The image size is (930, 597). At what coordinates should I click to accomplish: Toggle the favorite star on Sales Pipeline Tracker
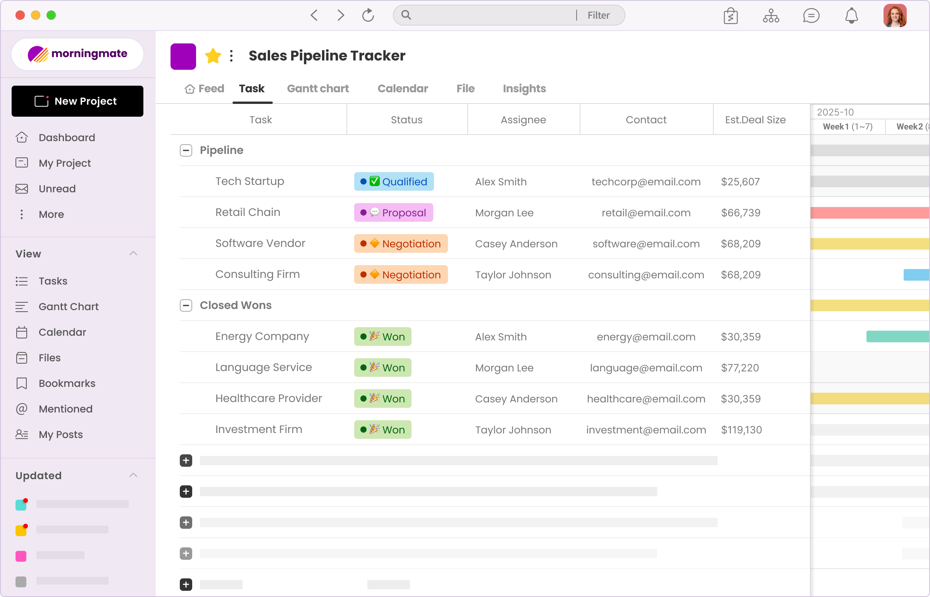point(213,55)
